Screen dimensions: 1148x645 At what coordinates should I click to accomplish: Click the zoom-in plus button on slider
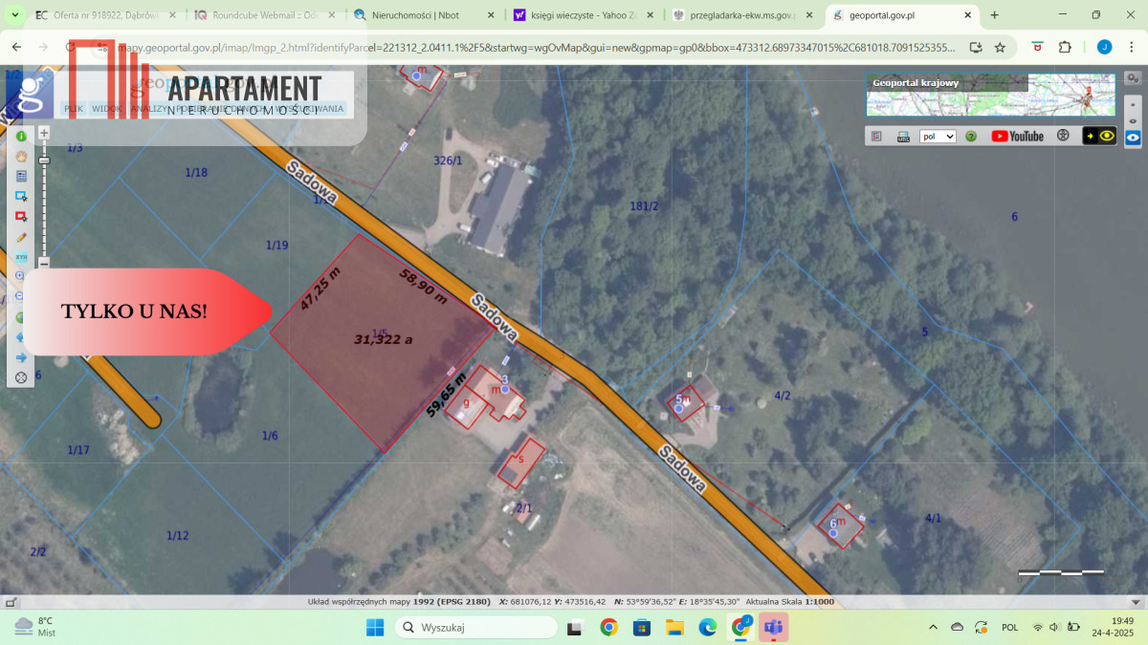(44, 133)
